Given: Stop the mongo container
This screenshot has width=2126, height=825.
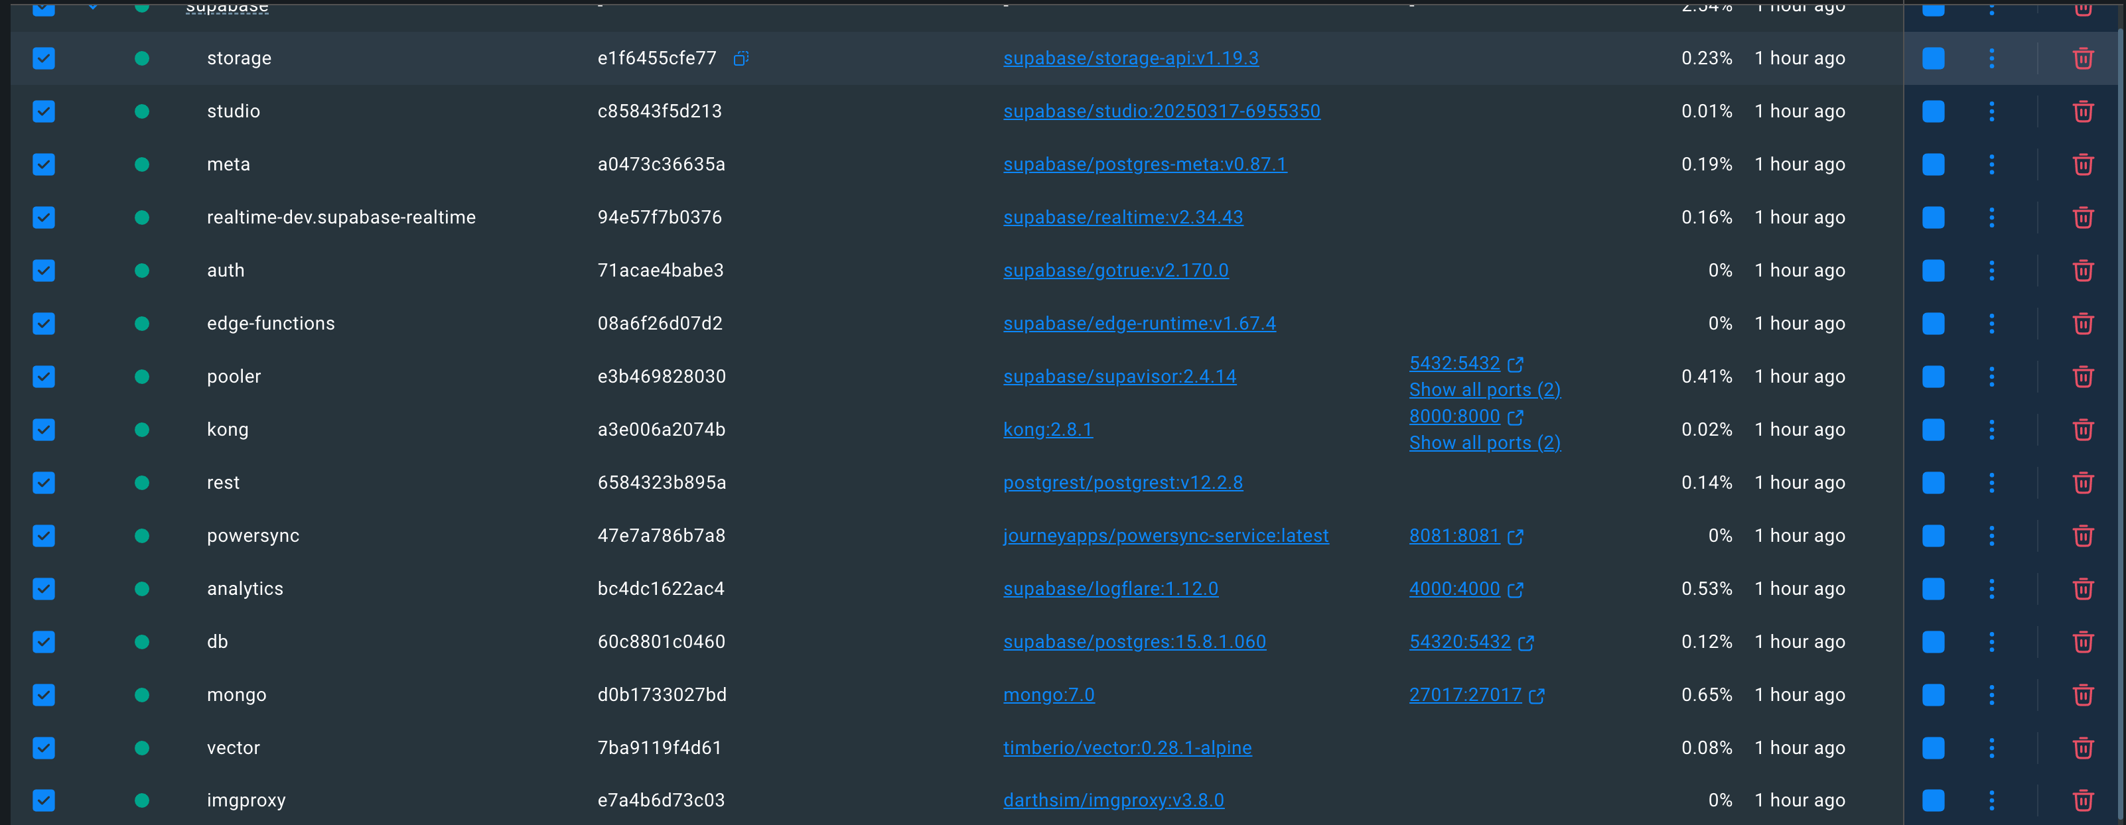Looking at the screenshot, I should pyautogui.click(x=1933, y=694).
